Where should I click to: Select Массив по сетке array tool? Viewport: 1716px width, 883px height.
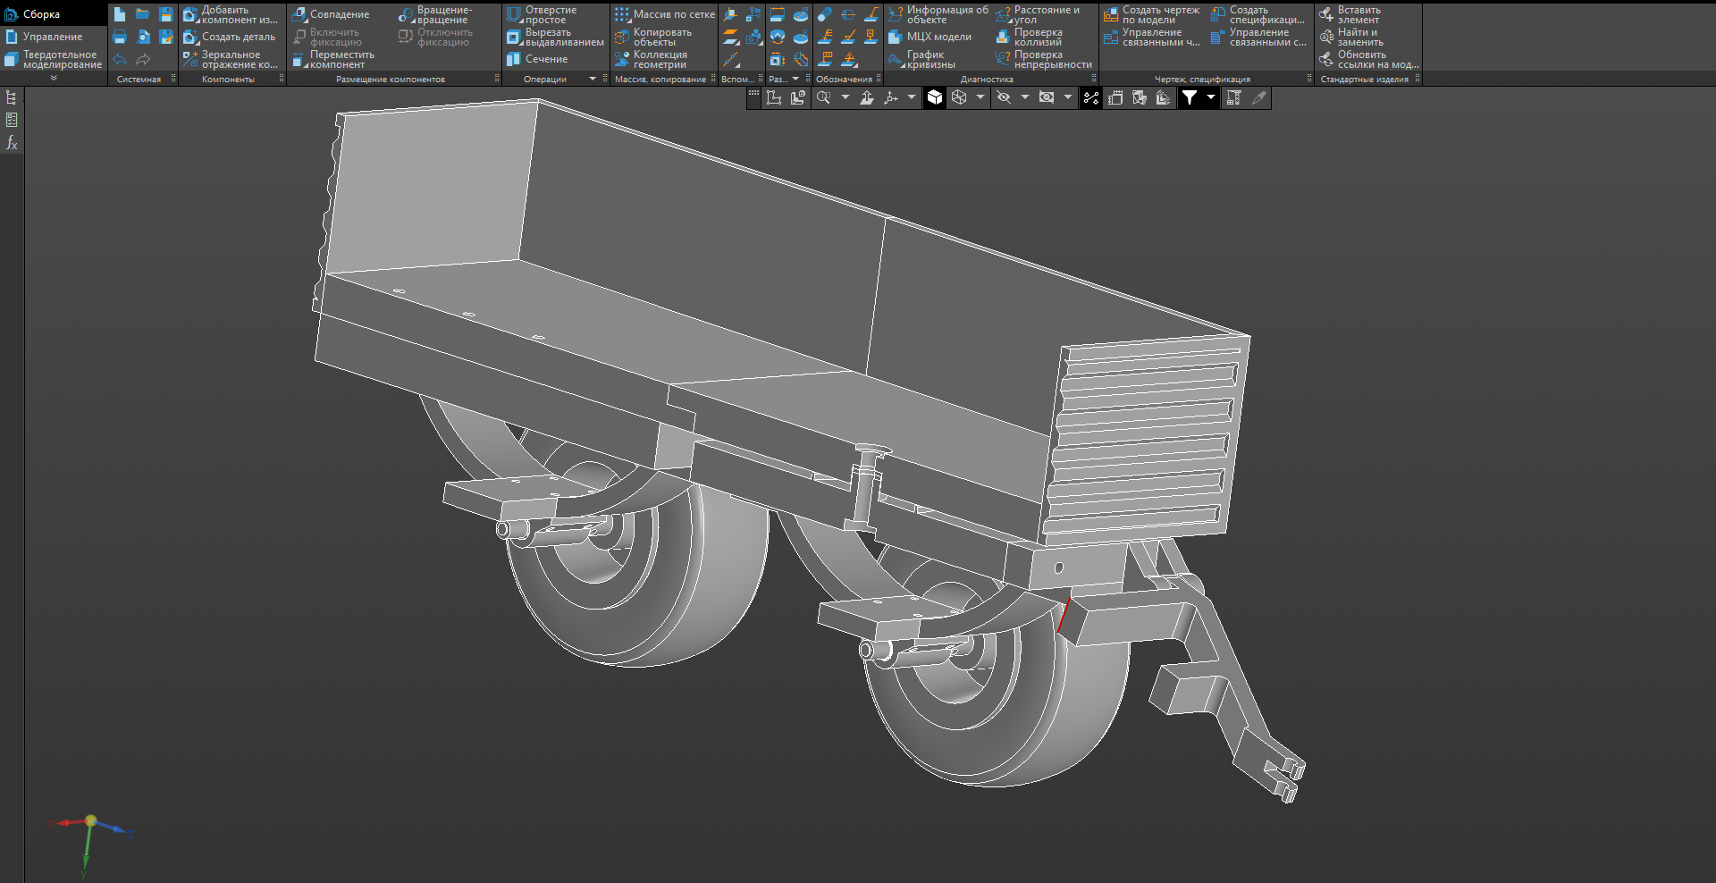[x=664, y=14]
